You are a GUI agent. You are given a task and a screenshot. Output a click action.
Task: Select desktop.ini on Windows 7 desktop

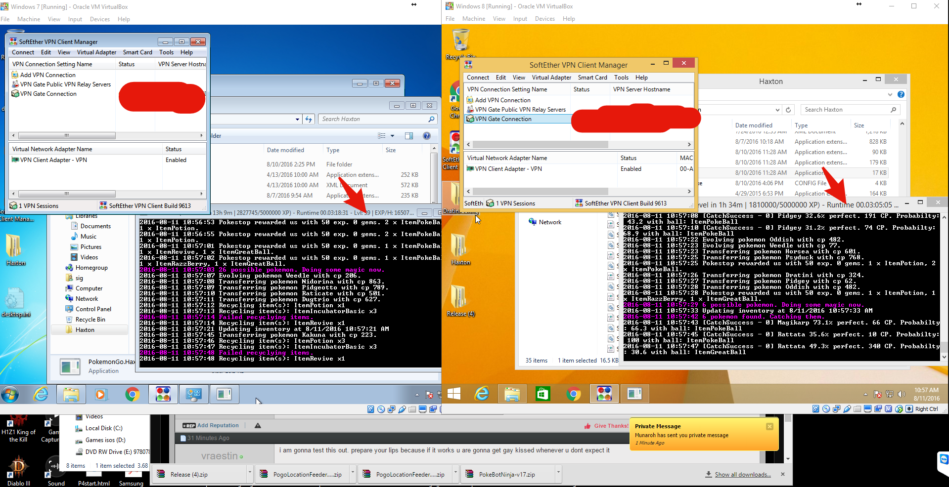click(15, 301)
